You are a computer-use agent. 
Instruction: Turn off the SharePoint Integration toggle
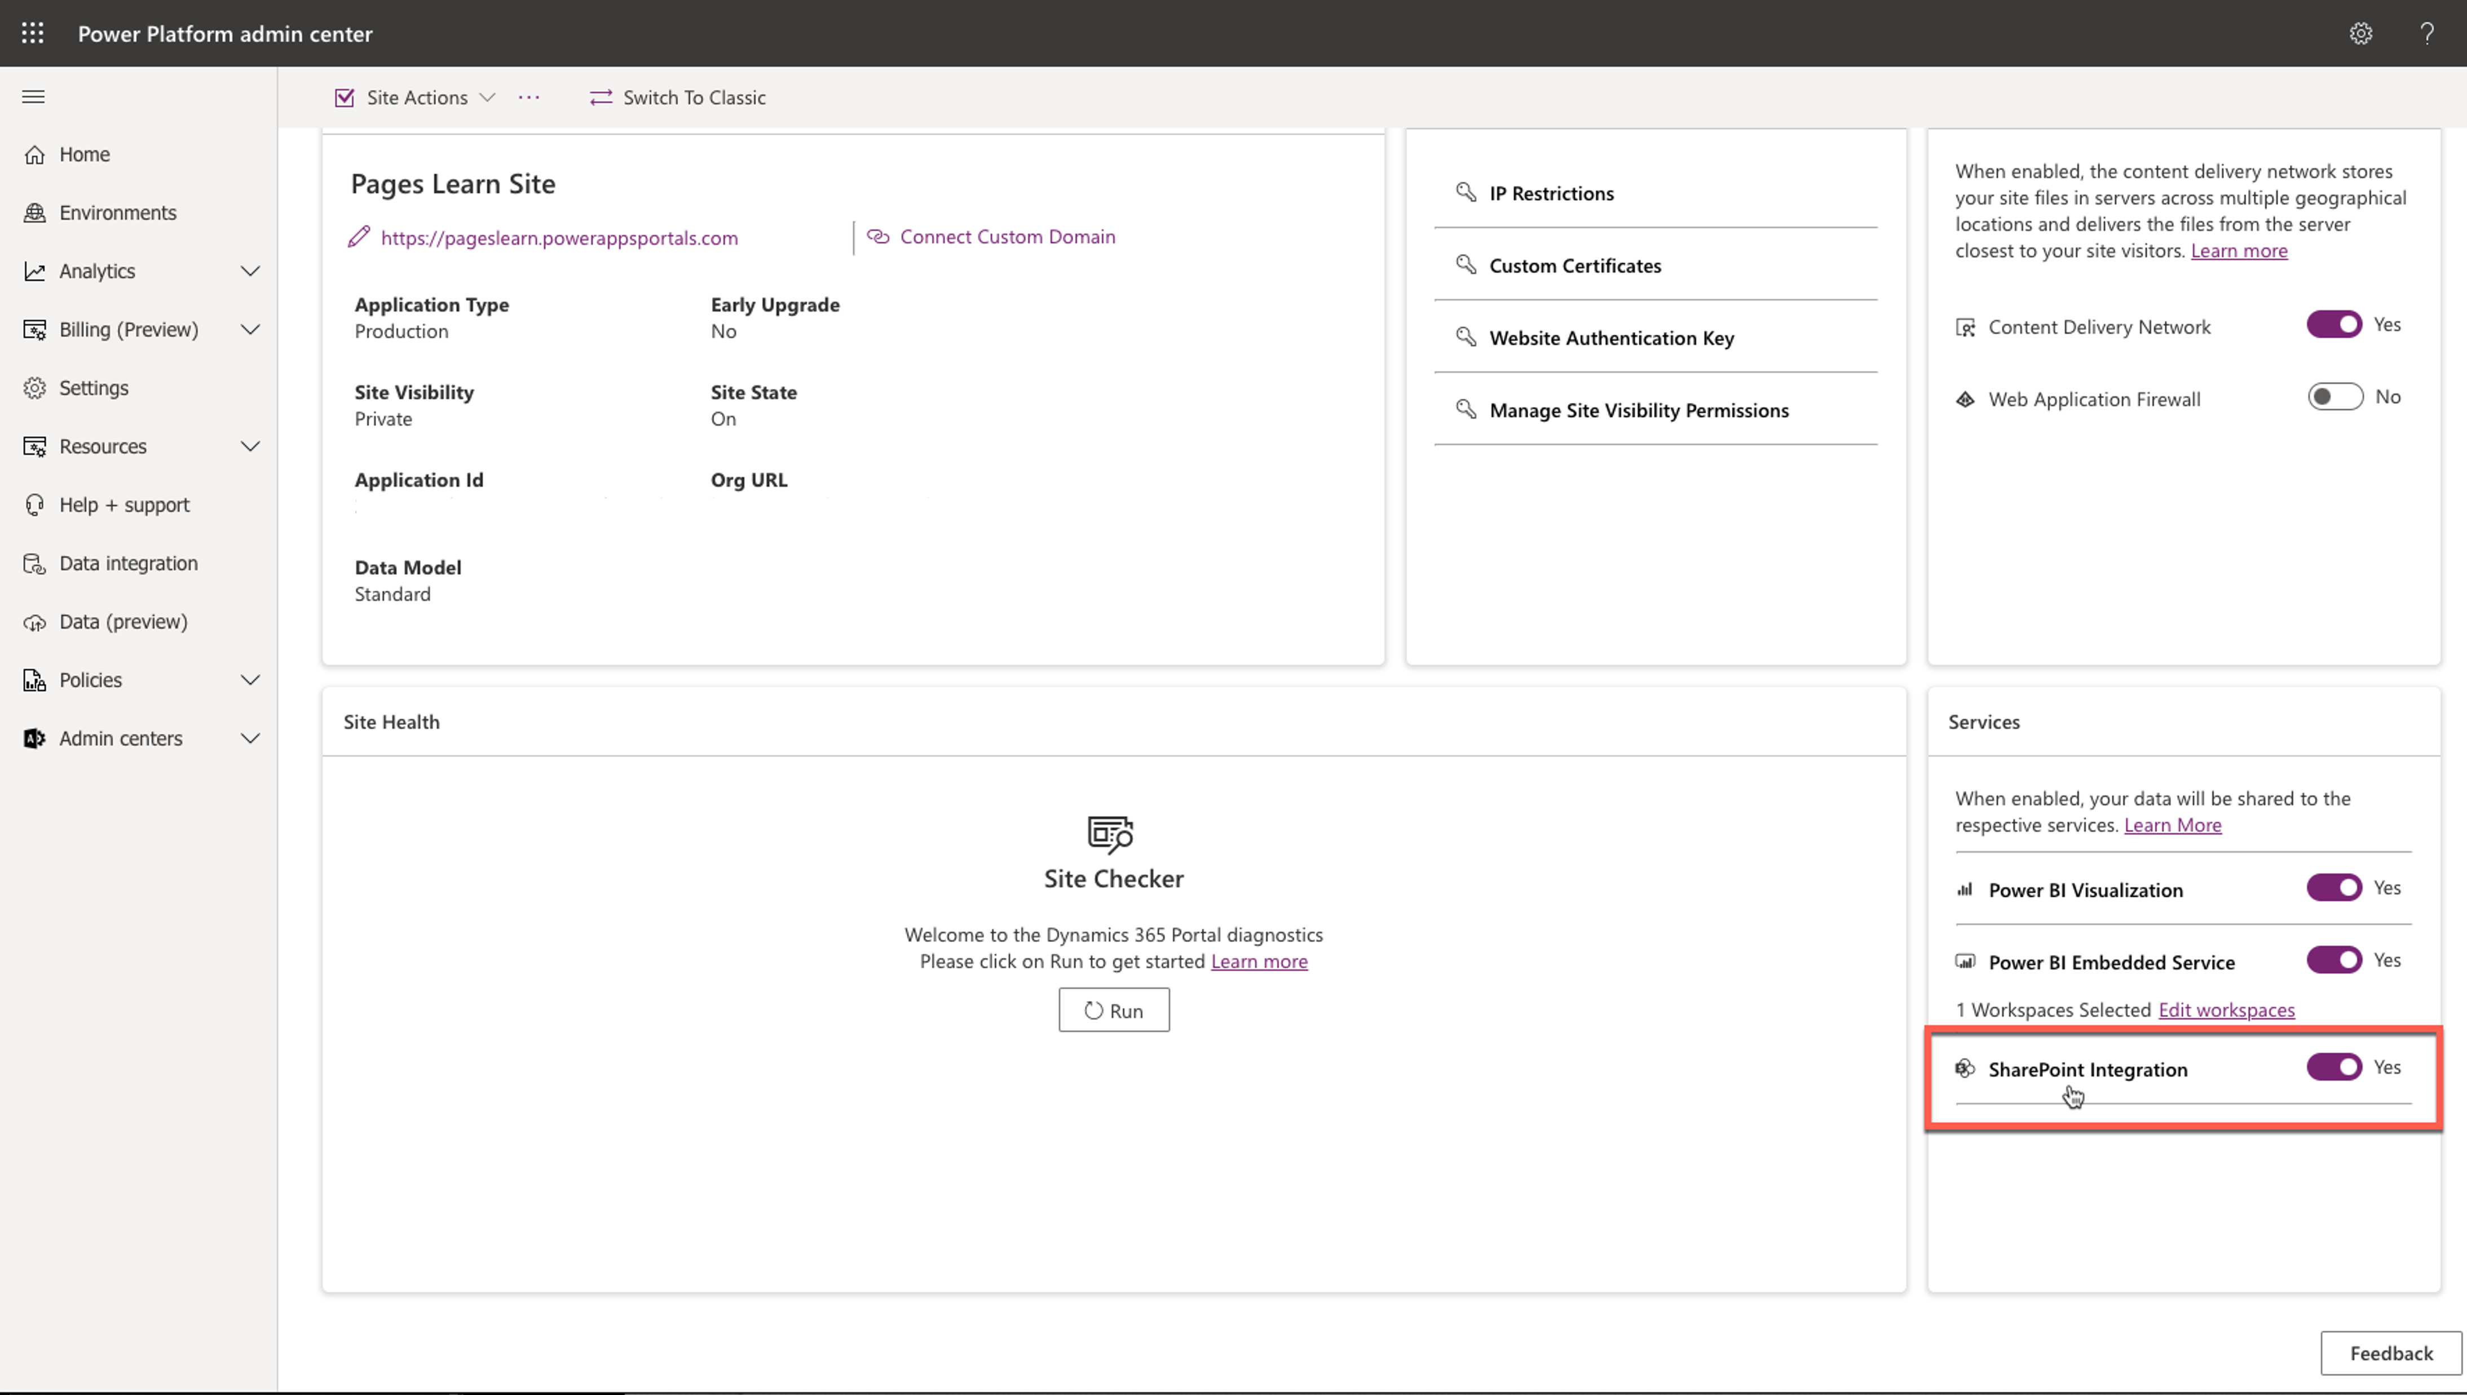coord(2334,1068)
